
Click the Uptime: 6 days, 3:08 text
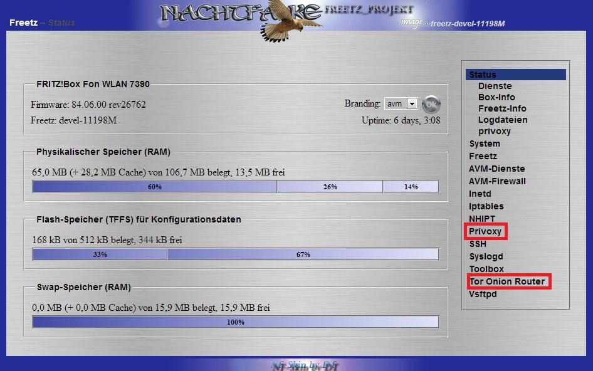coord(401,120)
